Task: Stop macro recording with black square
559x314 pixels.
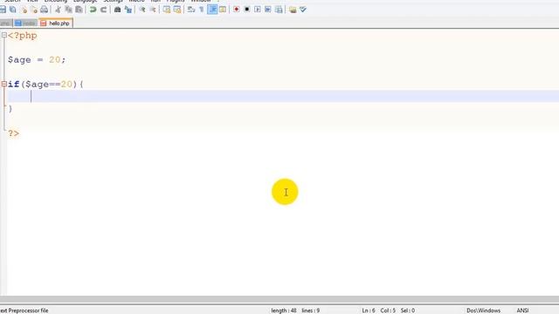Action: [x=246, y=10]
